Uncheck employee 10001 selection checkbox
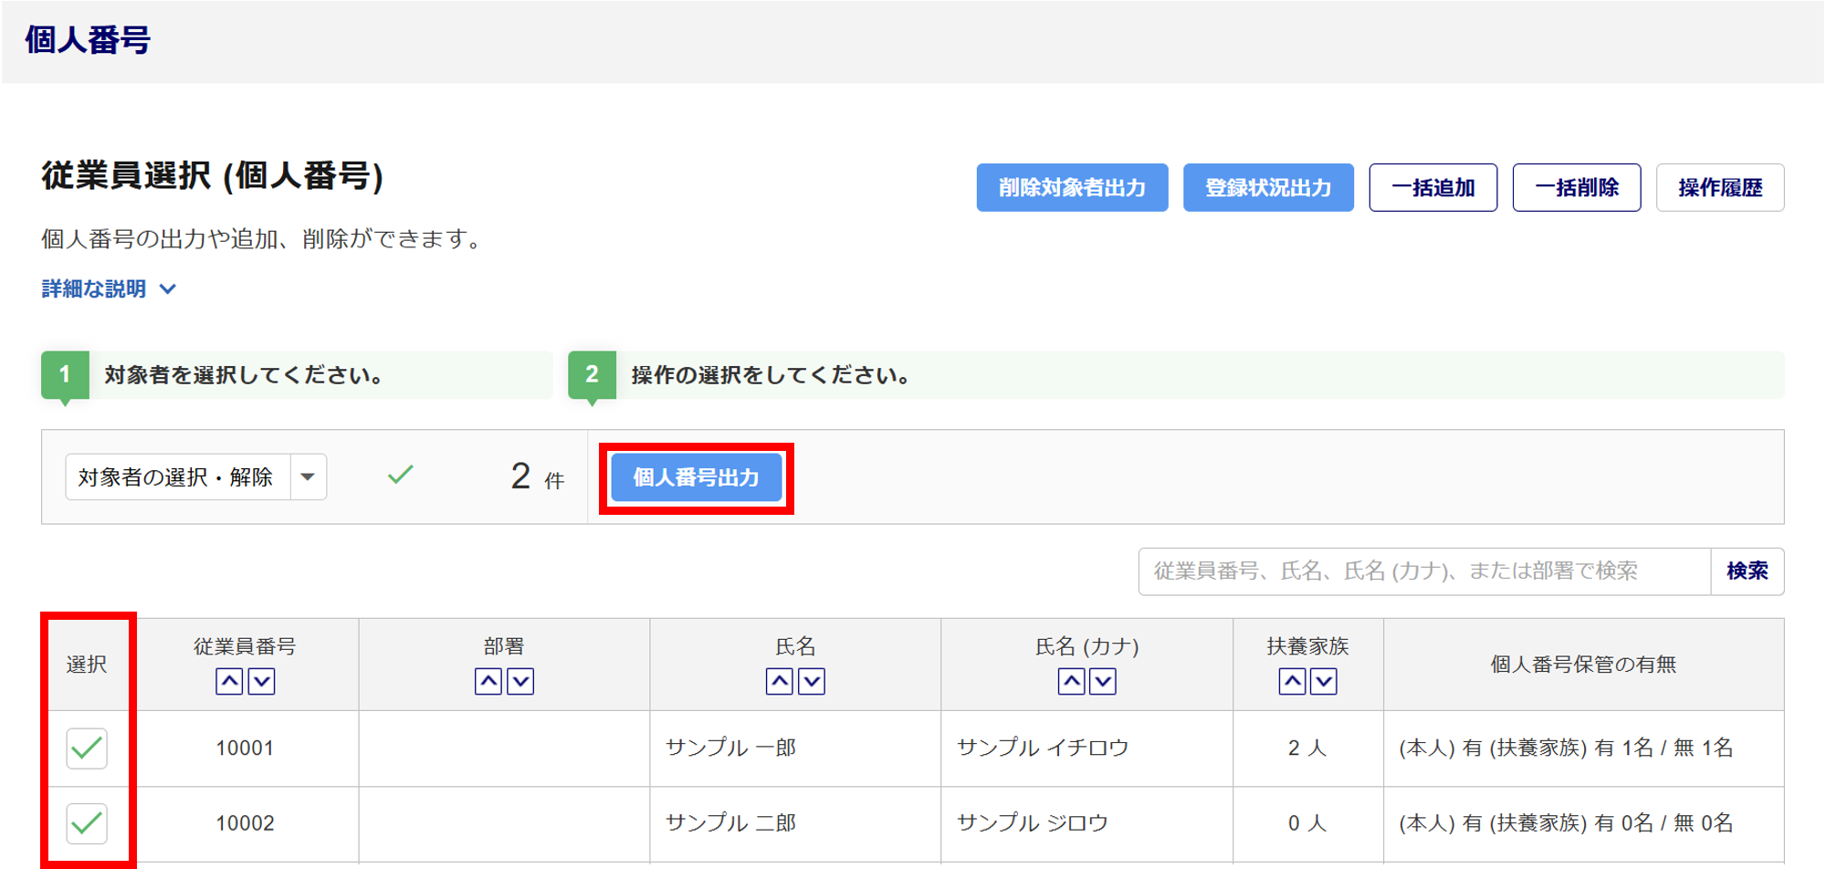 [x=87, y=749]
